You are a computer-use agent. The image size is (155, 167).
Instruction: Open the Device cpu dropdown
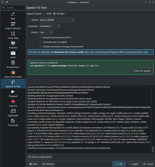point(46,32)
